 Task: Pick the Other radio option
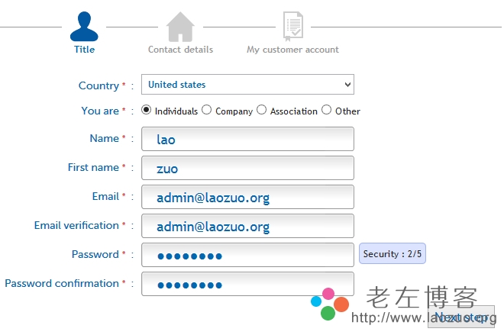pyautogui.click(x=327, y=110)
